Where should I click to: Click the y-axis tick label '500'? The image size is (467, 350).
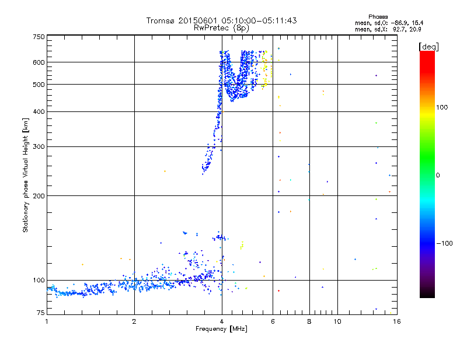tap(39, 85)
